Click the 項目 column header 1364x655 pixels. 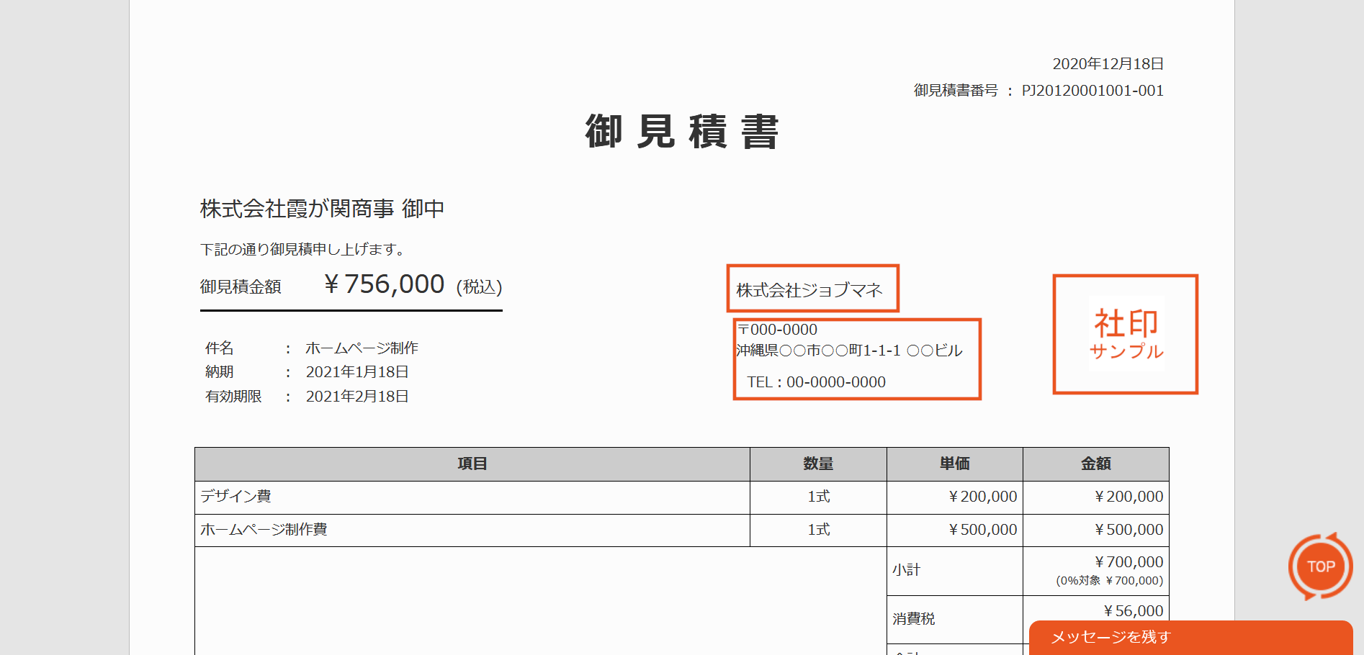point(472,464)
